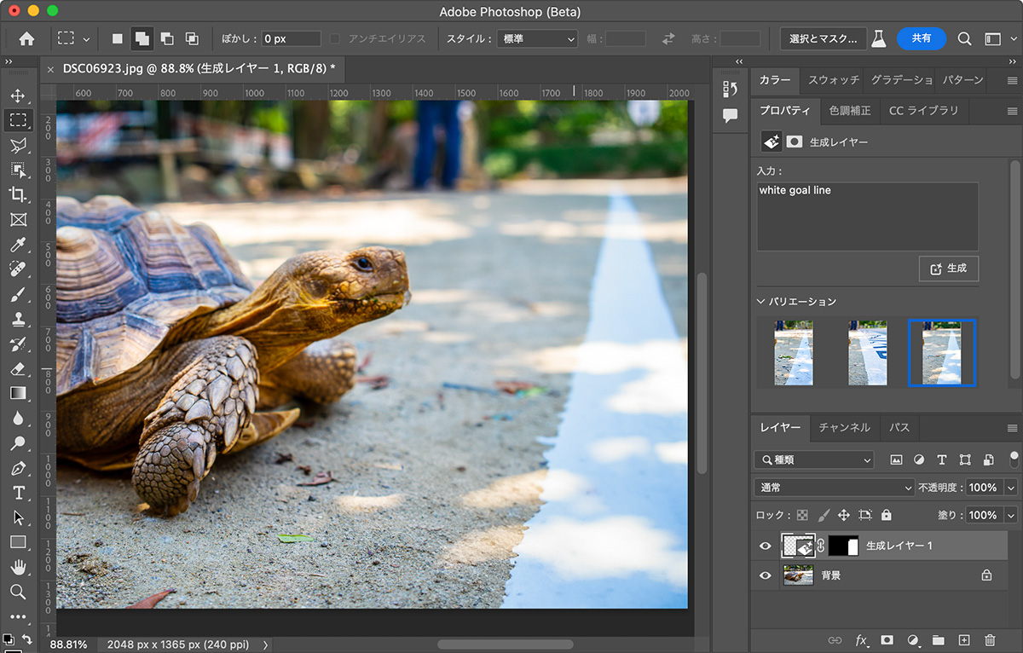The image size is (1023, 653).
Task: Select the Crop tool
Action: click(x=19, y=194)
